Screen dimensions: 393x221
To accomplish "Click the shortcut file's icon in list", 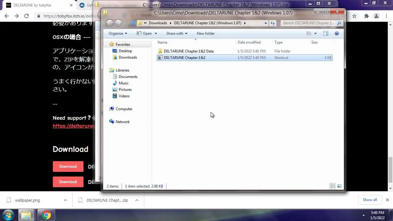I will pos(160,58).
